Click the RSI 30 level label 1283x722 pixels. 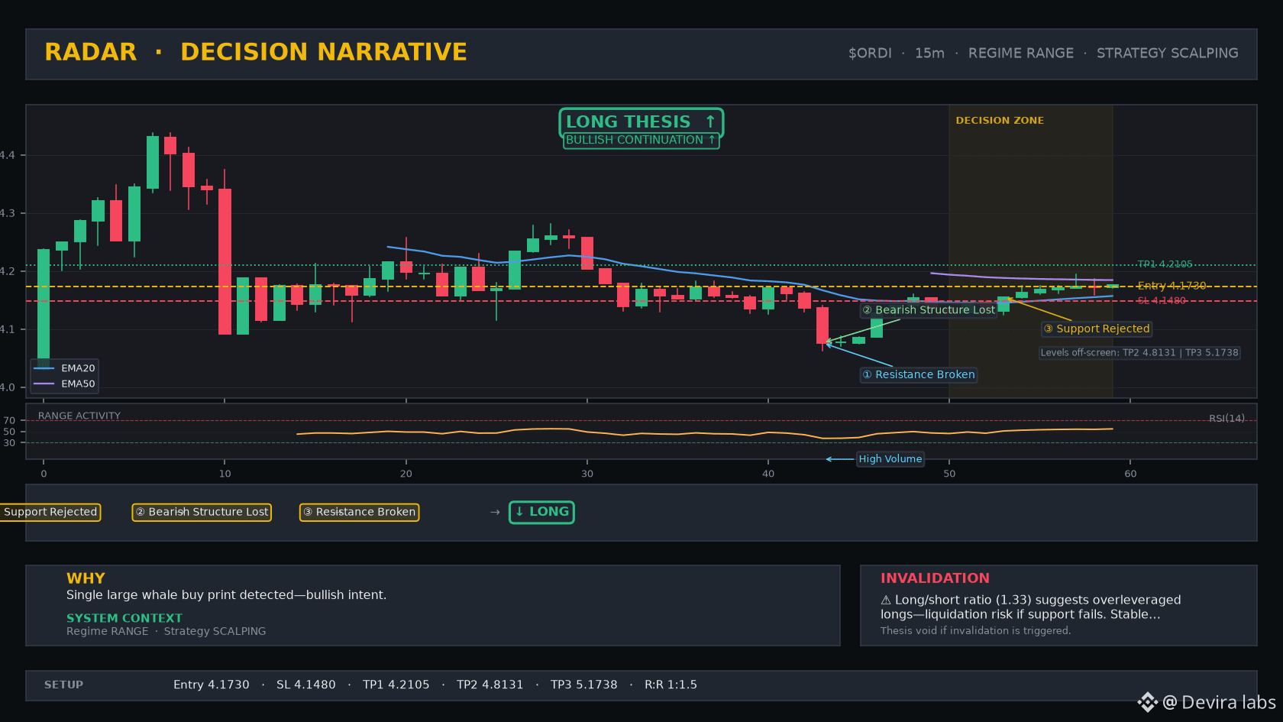(x=9, y=443)
